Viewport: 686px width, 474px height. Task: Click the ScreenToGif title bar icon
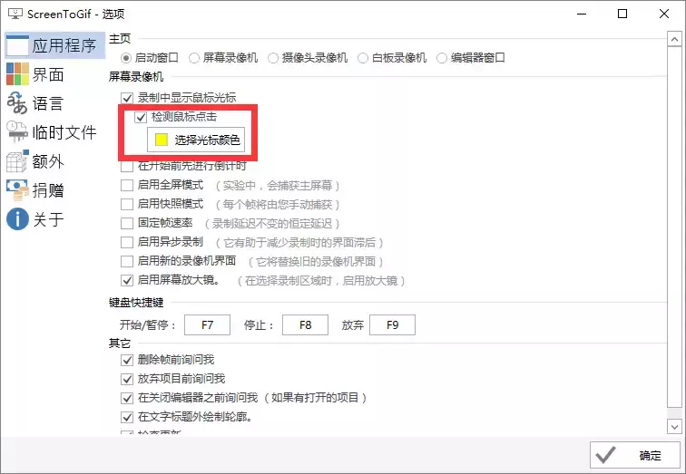click(15, 14)
